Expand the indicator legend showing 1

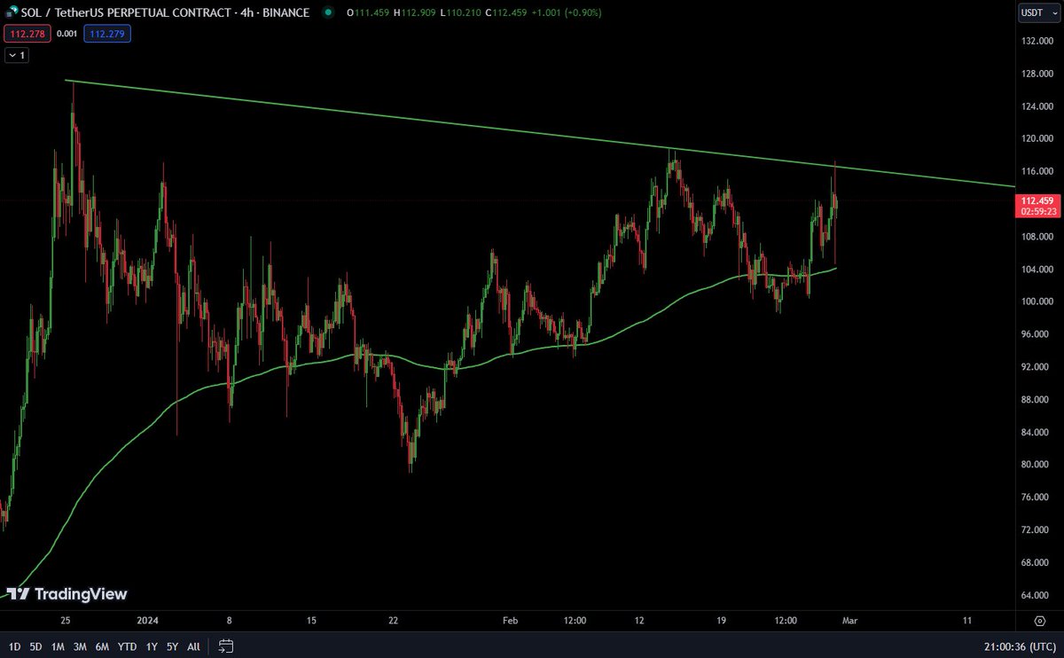17,55
